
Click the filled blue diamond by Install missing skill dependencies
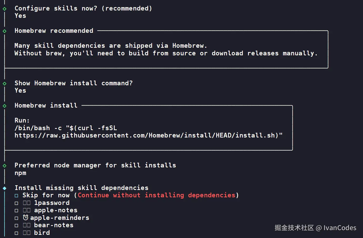click(x=4, y=188)
